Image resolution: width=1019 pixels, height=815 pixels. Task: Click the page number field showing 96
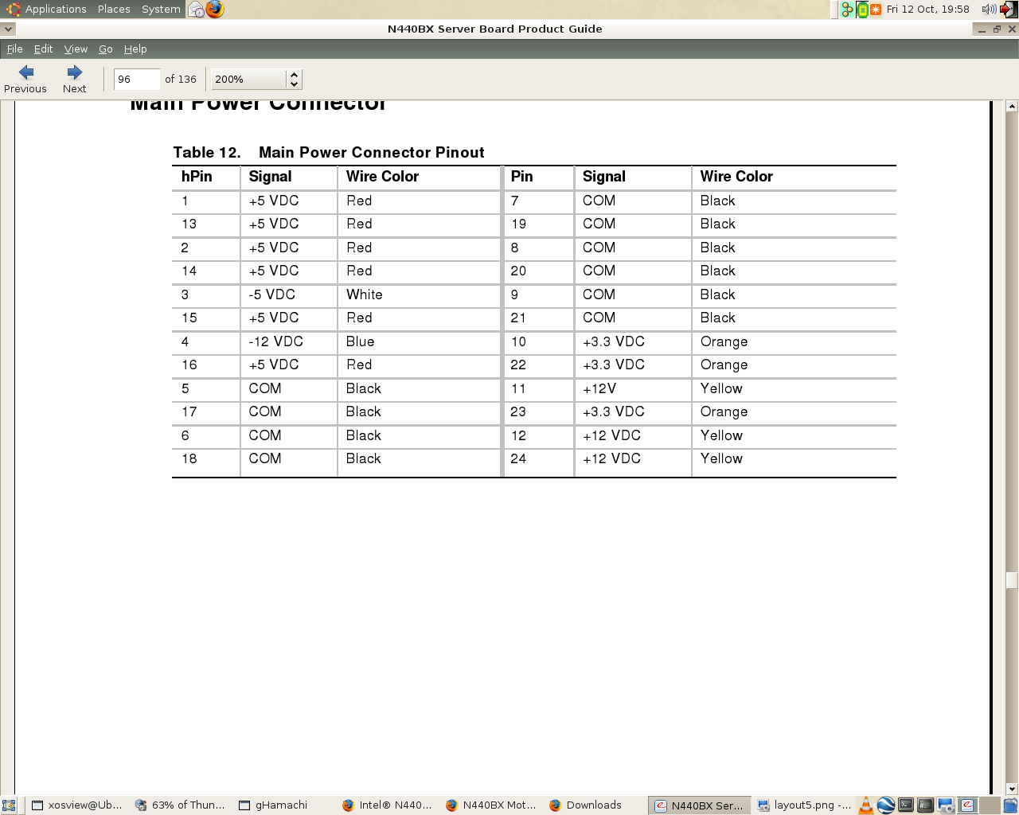[137, 80]
